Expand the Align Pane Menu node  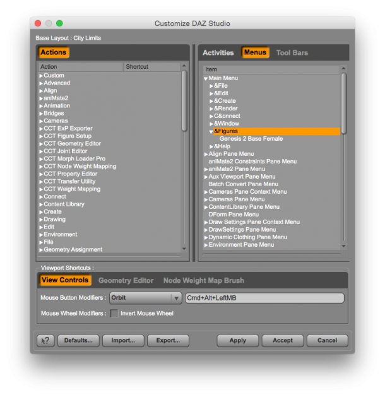(206, 154)
